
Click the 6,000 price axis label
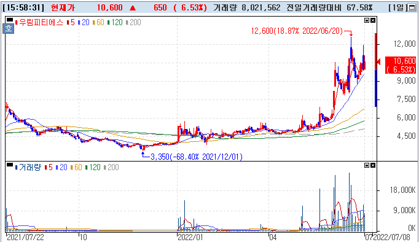point(406,117)
